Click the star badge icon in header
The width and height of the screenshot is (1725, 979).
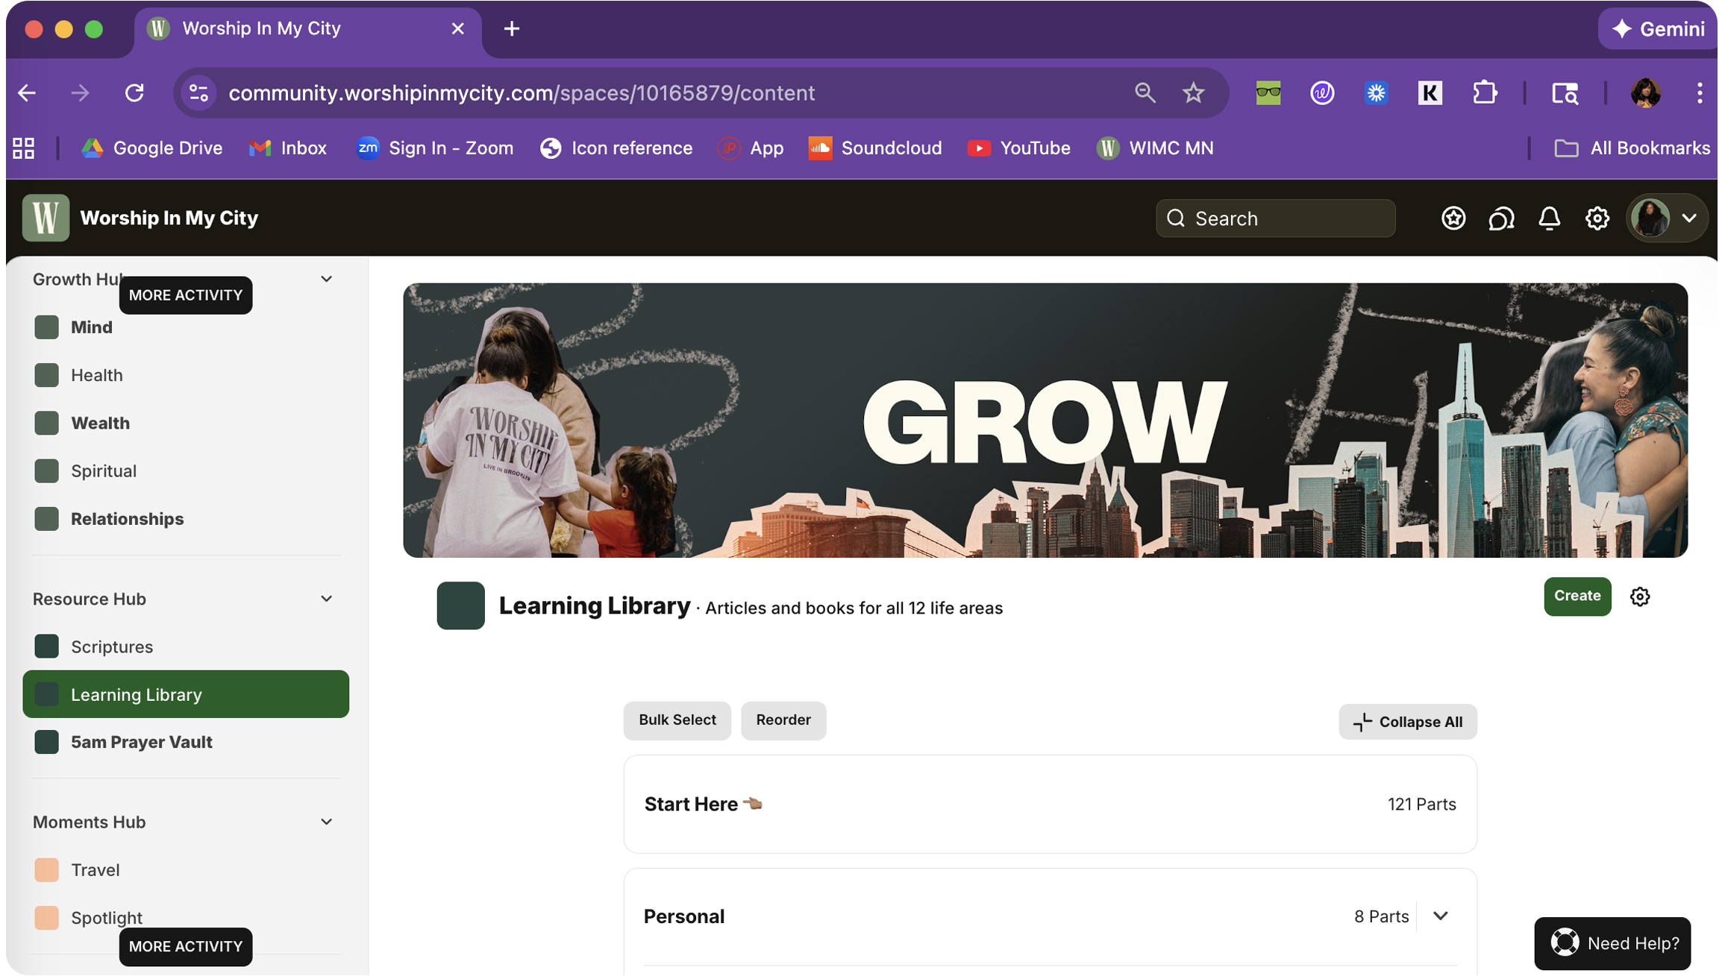(1453, 218)
